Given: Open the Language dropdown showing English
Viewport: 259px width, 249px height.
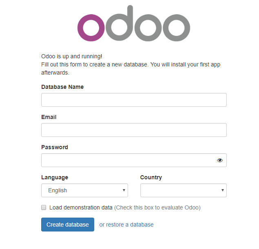Looking at the screenshot, I should point(84,190).
